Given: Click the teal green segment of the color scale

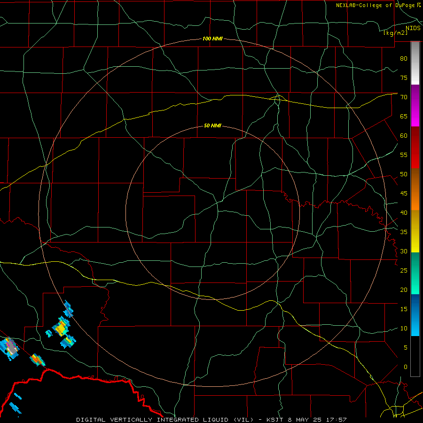Looking at the screenshot, I should [x=415, y=273].
